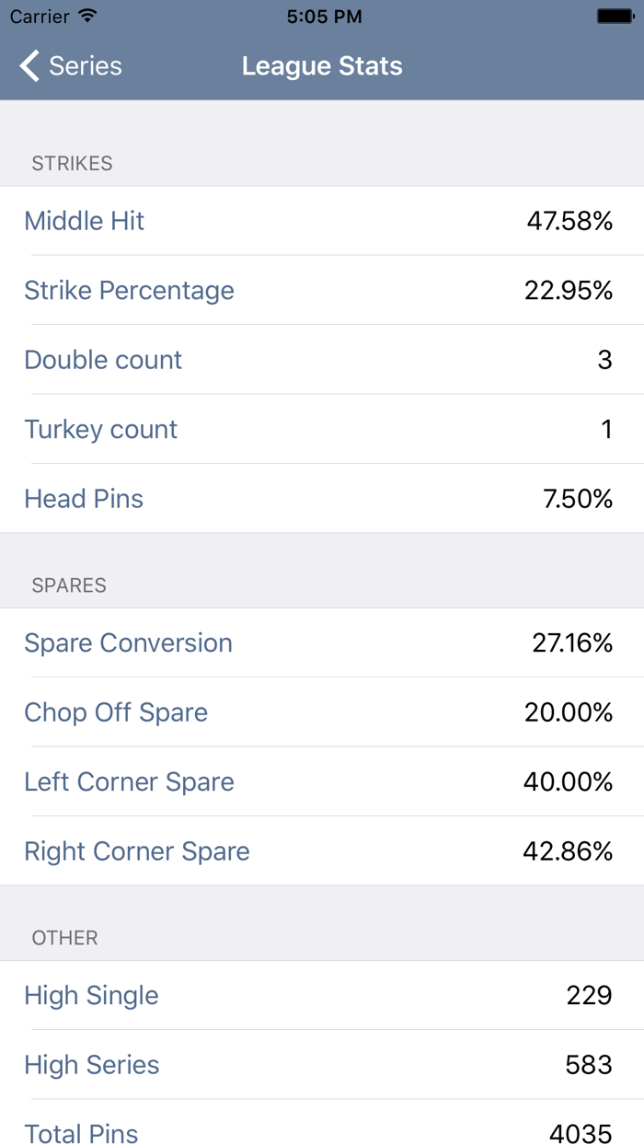The height and width of the screenshot is (1145, 644).
Task: Tap the Wi-Fi status icon
Action: click(x=88, y=17)
